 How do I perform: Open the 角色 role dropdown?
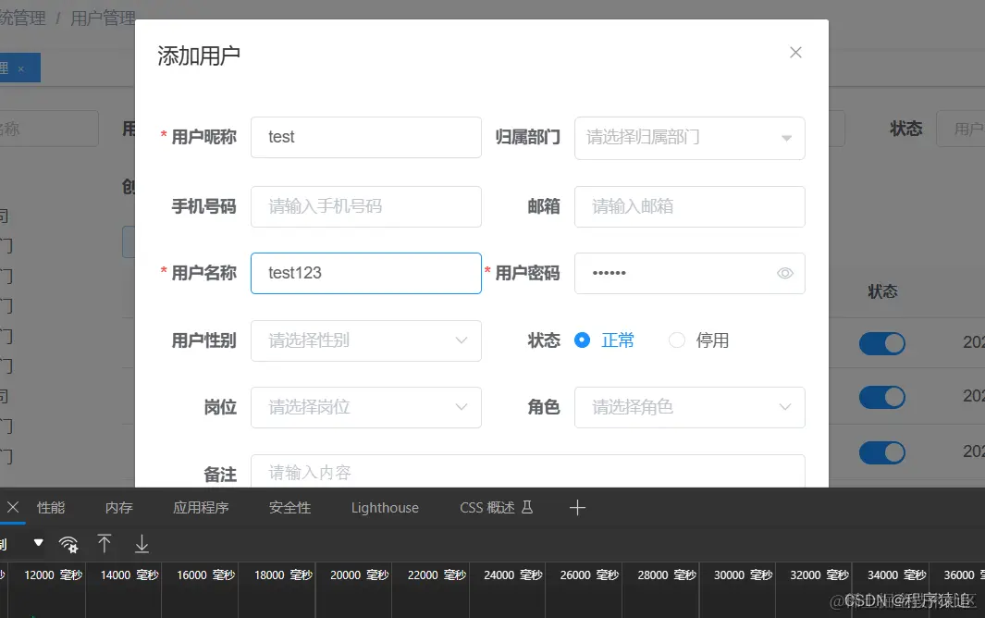[x=689, y=407]
